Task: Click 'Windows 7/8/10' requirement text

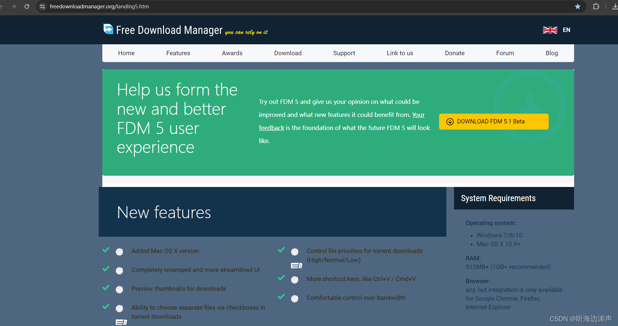Action: pos(499,235)
